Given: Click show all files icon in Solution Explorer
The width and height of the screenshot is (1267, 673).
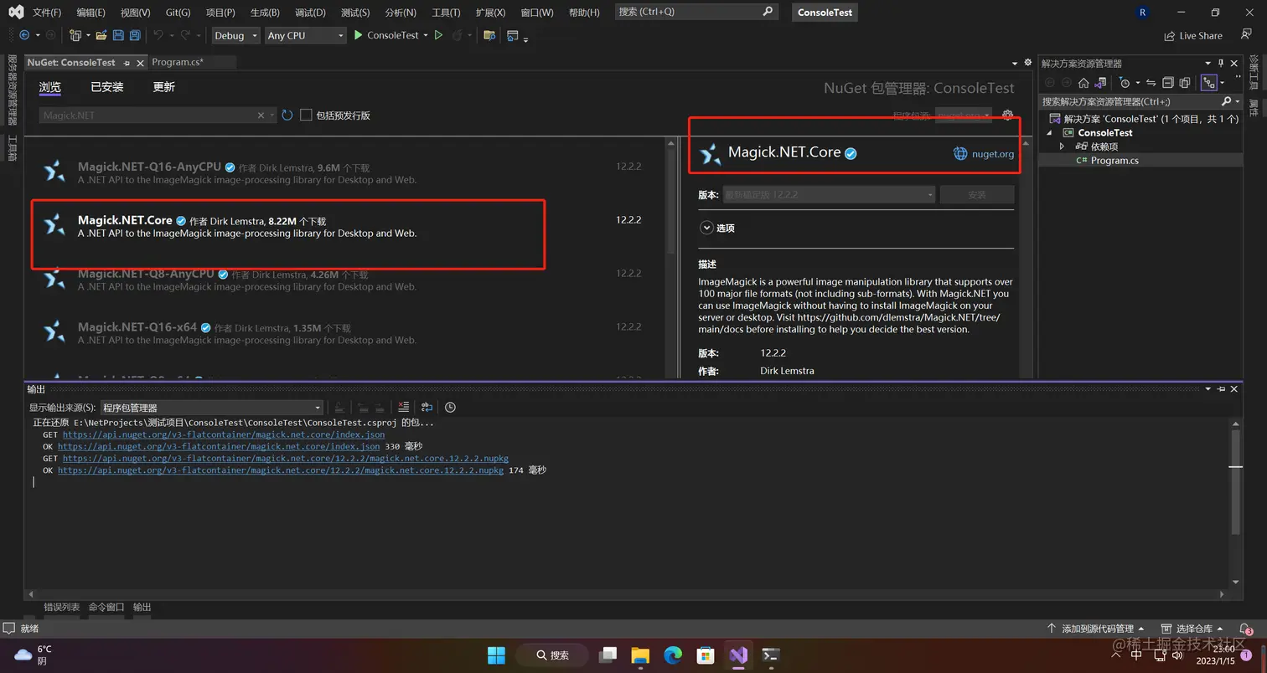Looking at the screenshot, I should coord(1185,83).
